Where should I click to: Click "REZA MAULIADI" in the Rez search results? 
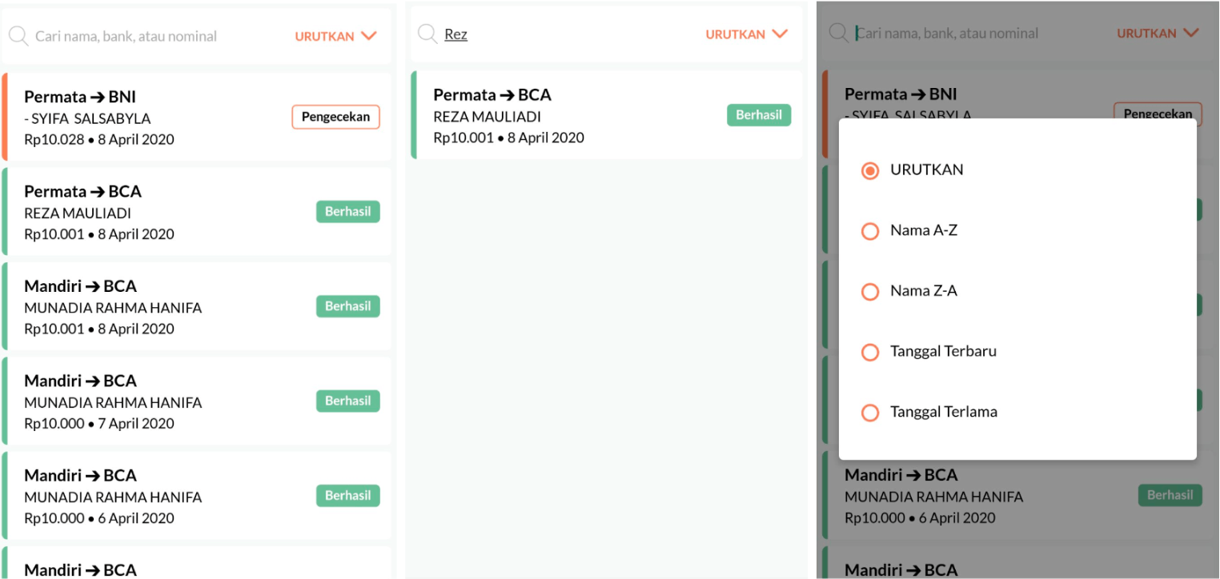pos(488,117)
